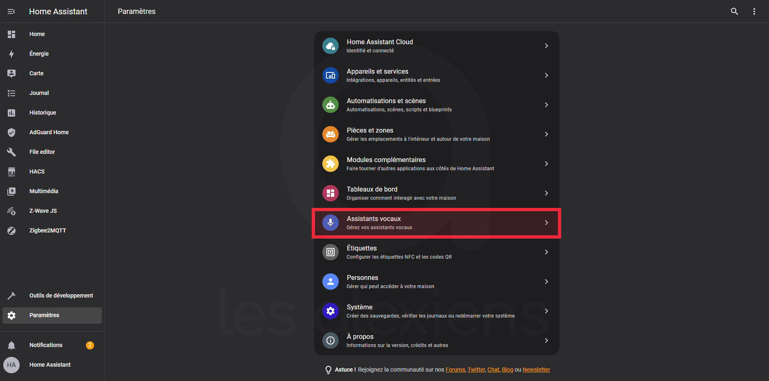
Task: Open Tableaux de bord chevron arrow
Action: [546, 193]
